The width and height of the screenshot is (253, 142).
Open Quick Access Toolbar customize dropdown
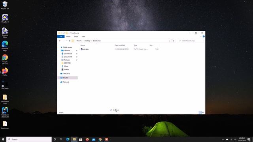(x=69, y=33)
